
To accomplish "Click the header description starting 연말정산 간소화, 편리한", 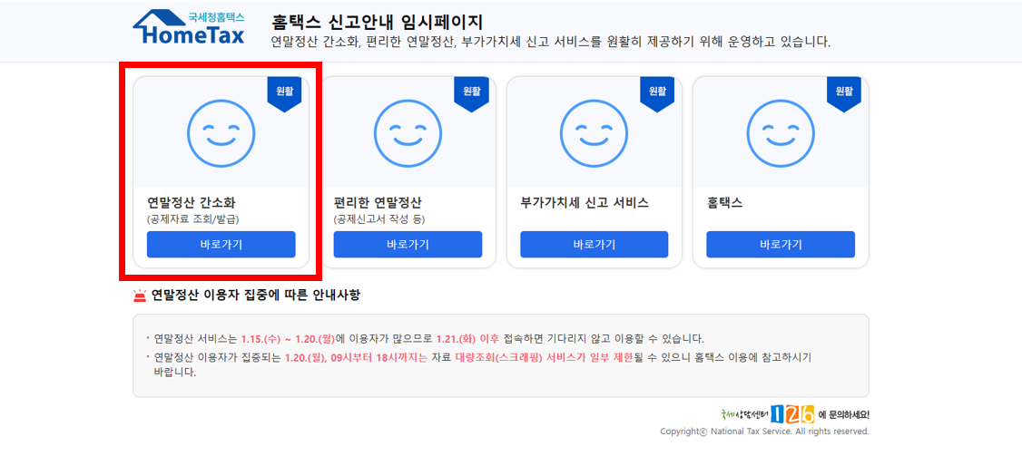I will [x=551, y=43].
